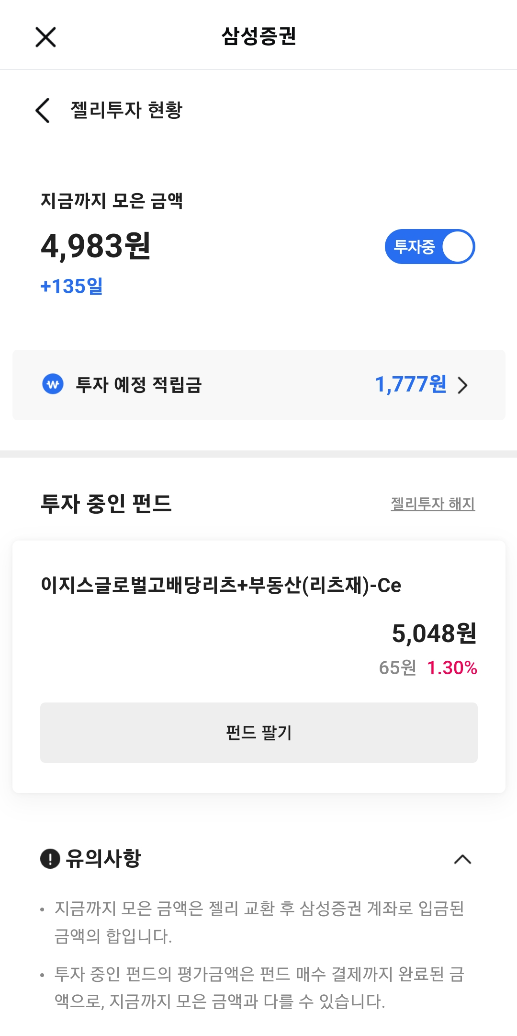Viewport: 517px width, 1036px height.
Task: Tap the 펀드 팔기 button
Action: tap(259, 733)
